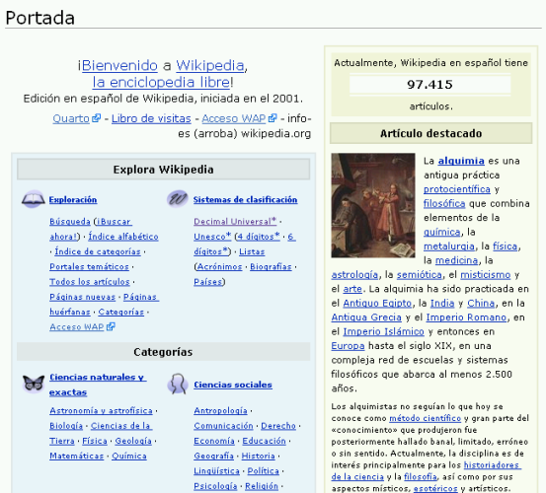Open the método científico link
The height and width of the screenshot is (493, 546).
coord(425,419)
